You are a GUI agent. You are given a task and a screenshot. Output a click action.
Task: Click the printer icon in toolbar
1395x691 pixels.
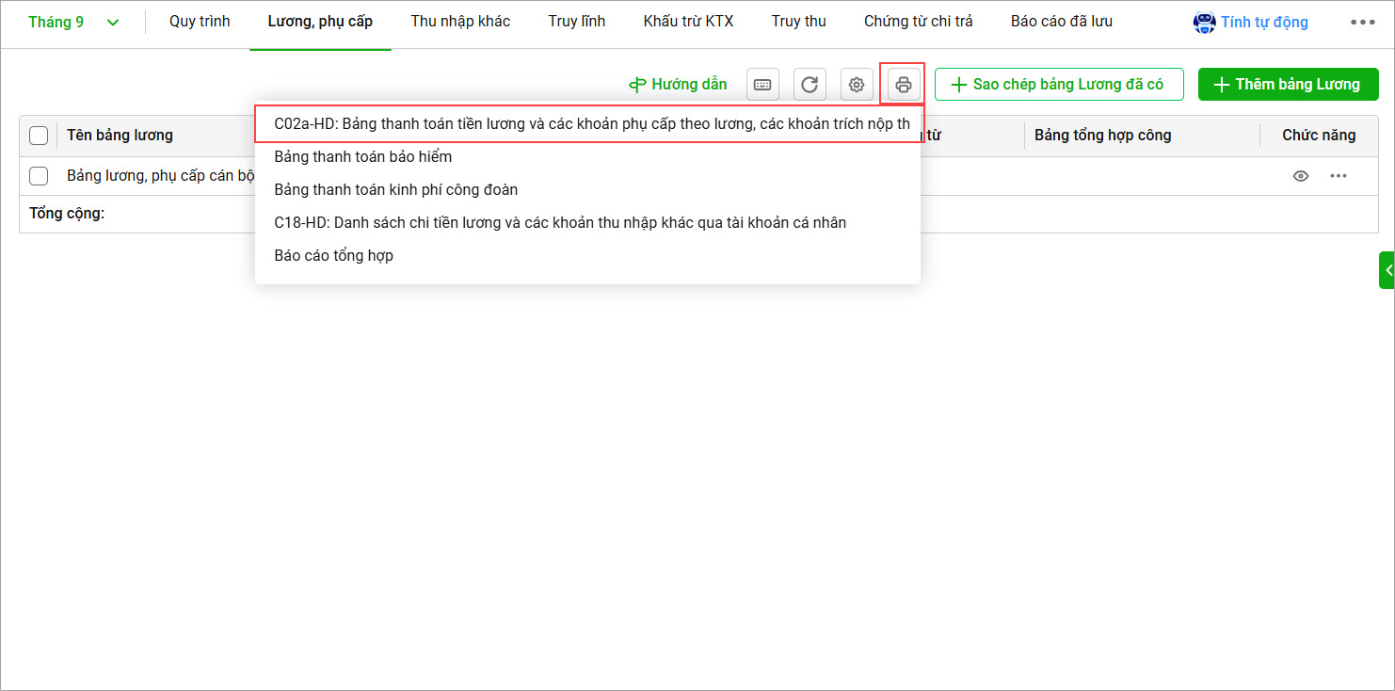click(903, 85)
